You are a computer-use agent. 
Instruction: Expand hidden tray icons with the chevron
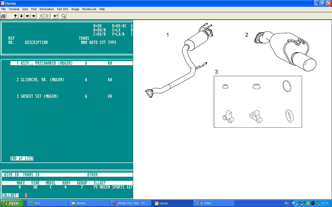294,203
